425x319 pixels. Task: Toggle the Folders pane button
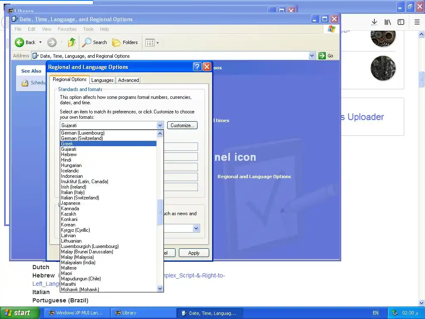coord(125,42)
